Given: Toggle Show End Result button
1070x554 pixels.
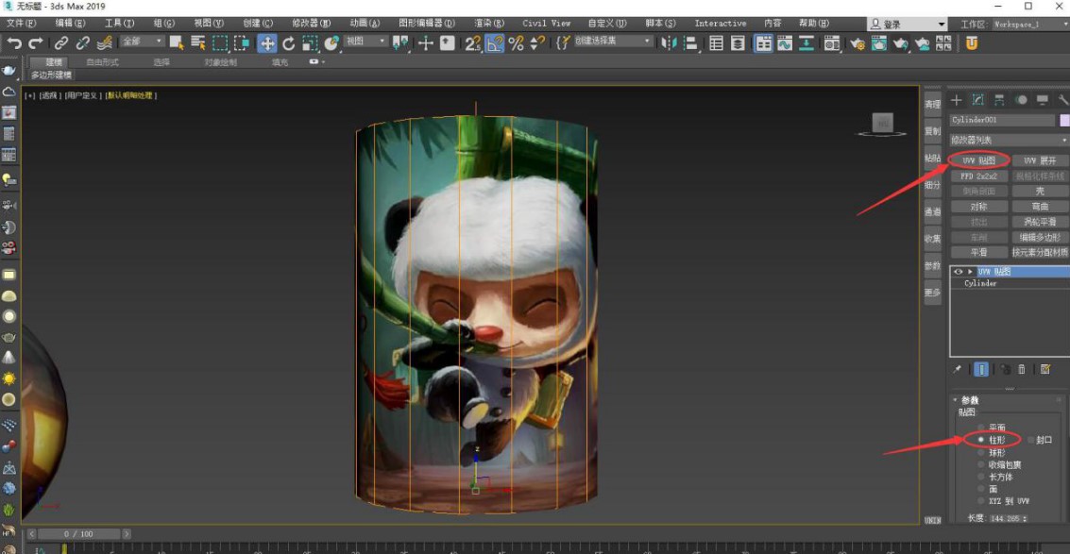Looking at the screenshot, I should point(980,369).
